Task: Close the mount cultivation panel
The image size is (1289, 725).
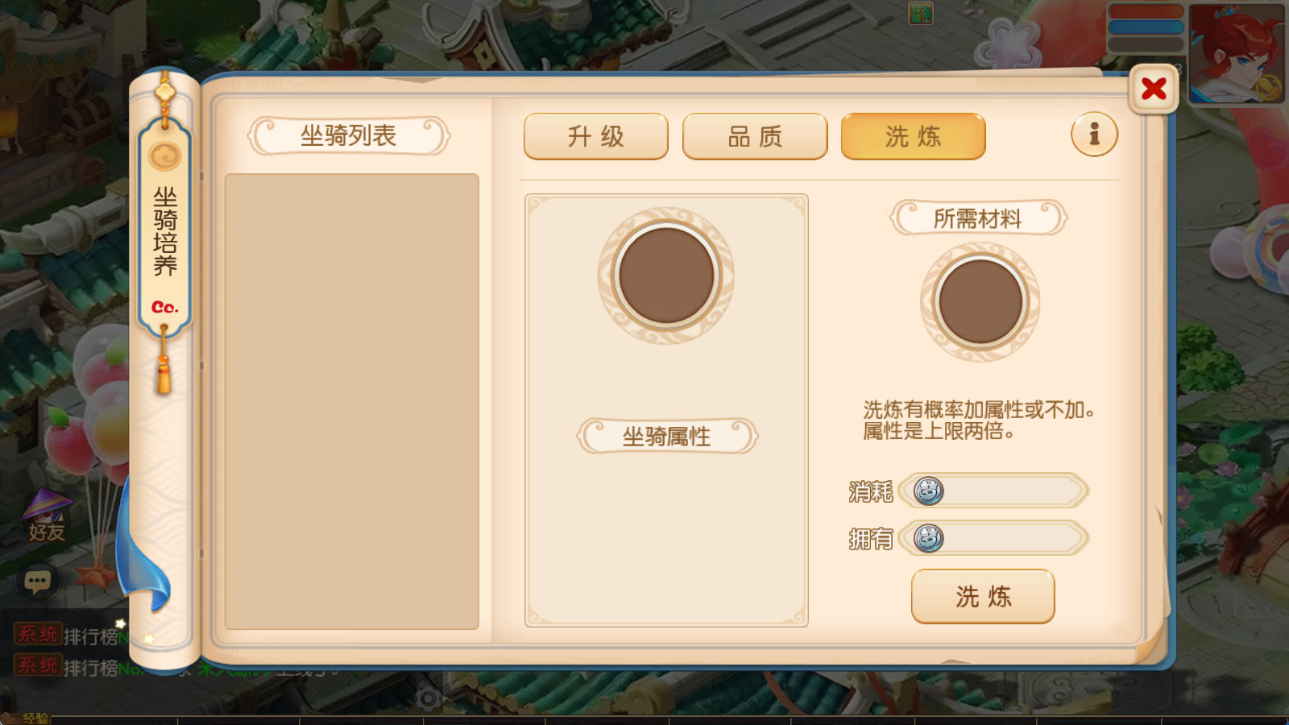Action: (1154, 89)
